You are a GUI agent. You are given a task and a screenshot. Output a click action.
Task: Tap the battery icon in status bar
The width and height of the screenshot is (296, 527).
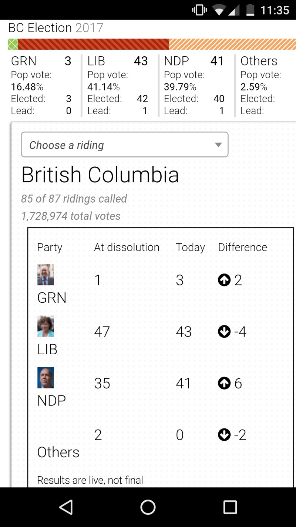coord(250,10)
